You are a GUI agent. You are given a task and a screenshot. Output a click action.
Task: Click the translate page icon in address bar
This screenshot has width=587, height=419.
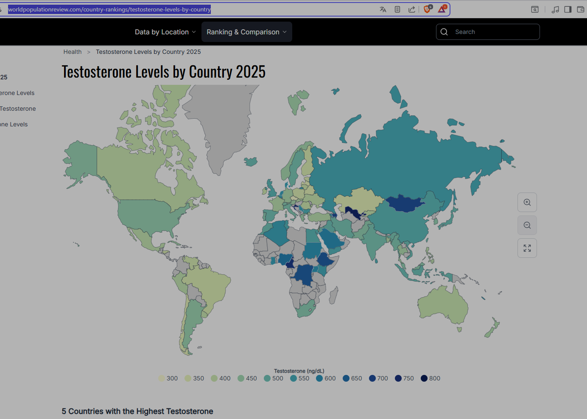click(x=383, y=9)
